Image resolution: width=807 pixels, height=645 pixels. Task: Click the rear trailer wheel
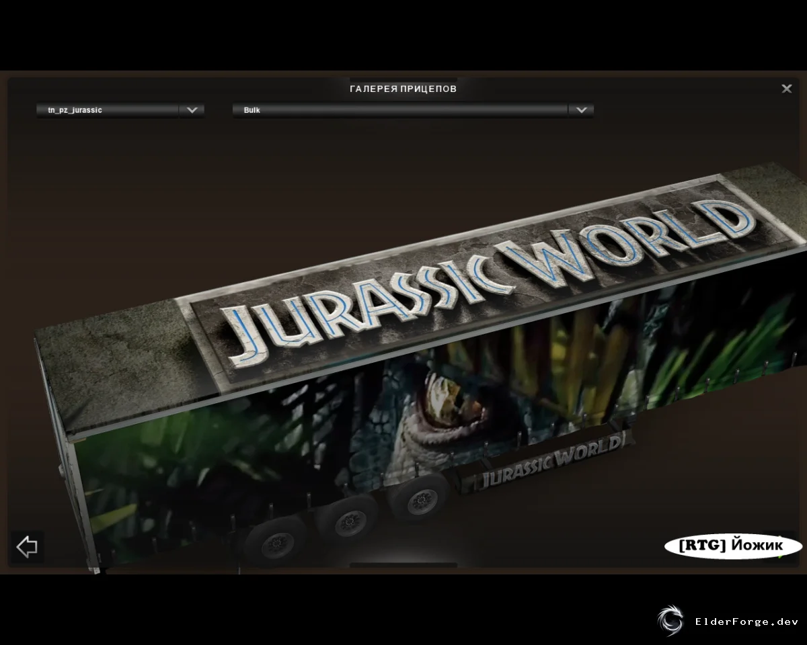276,544
